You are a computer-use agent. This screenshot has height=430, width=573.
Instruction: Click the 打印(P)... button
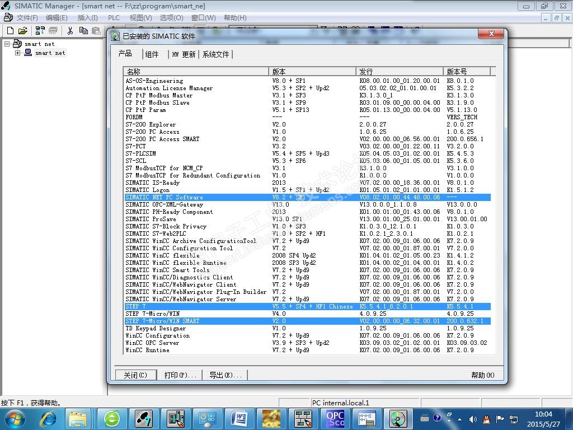point(180,375)
